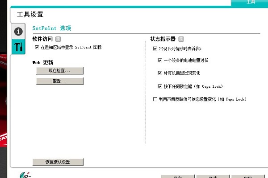Toggle 计算机音量出现变化 checkbox
This screenshot has height=178, width=268.
point(159,73)
